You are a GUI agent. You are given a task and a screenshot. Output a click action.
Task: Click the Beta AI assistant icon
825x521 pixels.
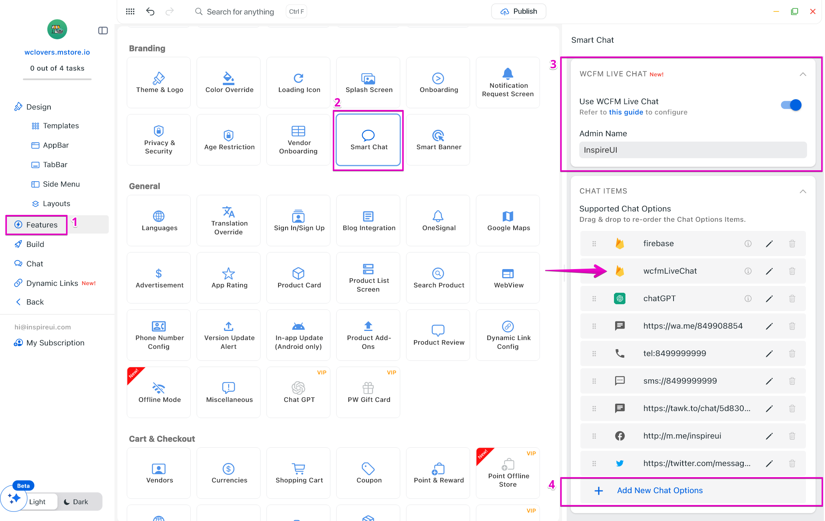tap(14, 498)
